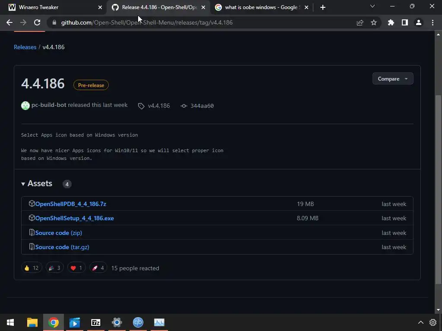442x331 pixels.
Task: Switch to the Open-Shell release tab
Action: 158,7
